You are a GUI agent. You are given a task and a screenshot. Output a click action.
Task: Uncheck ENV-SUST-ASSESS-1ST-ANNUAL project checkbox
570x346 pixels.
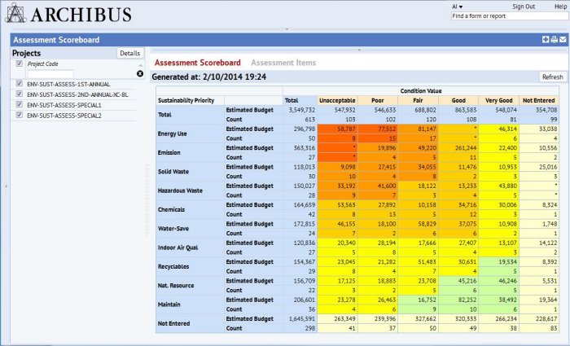(20, 83)
